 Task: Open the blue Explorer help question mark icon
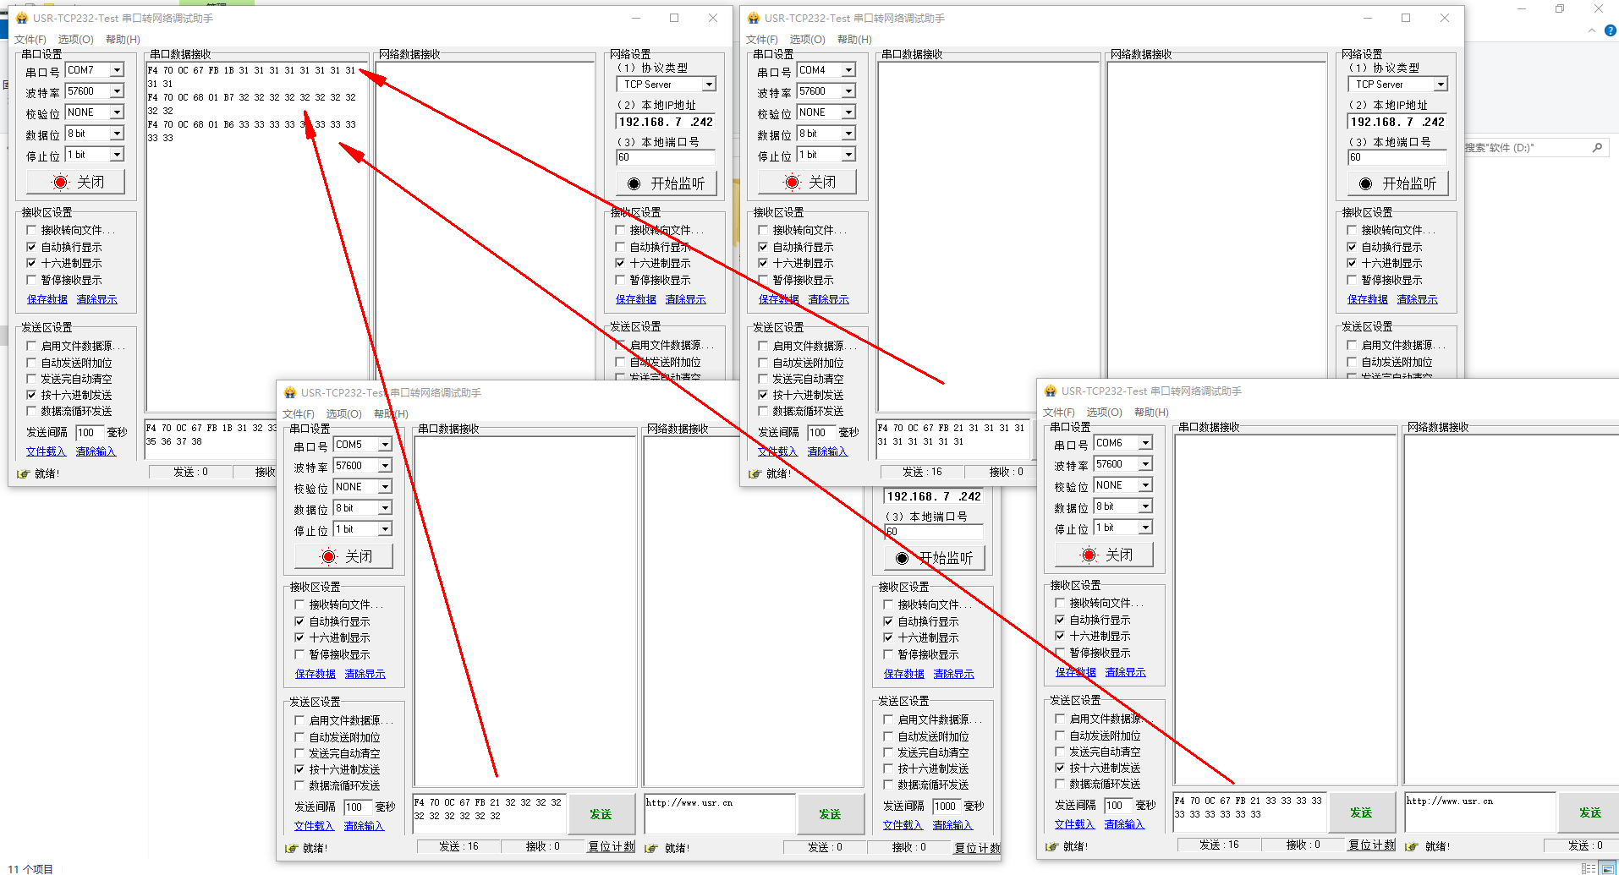1610,30
